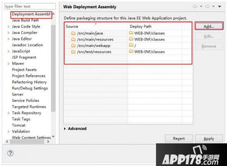
Task: Click the Add... button
Action: tap(209, 26)
